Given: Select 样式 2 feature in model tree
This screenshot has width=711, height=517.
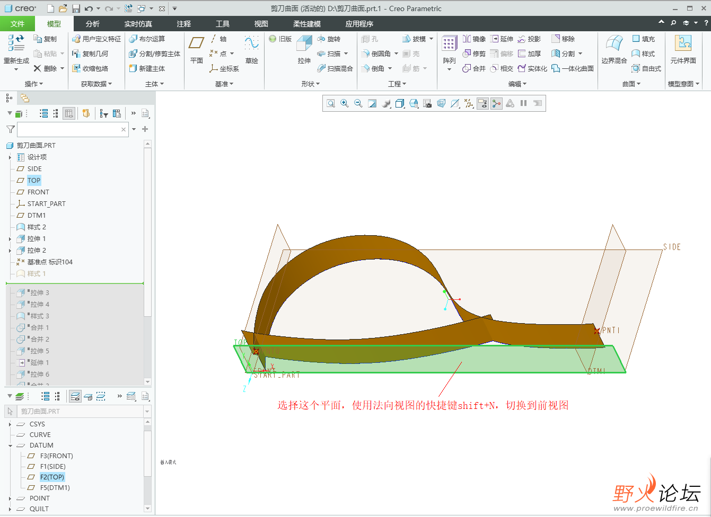Looking at the screenshot, I should click(37, 227).
